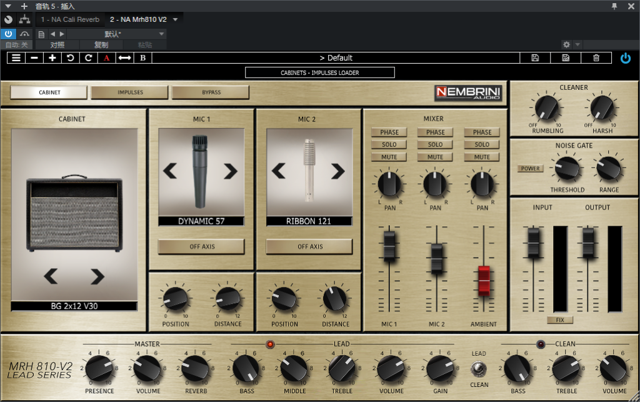Click the second floppy save-as icon

pyautogui.click(x=566, y=58)
